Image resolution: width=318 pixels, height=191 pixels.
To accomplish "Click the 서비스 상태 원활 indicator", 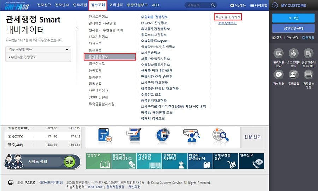I will (69, 162).
